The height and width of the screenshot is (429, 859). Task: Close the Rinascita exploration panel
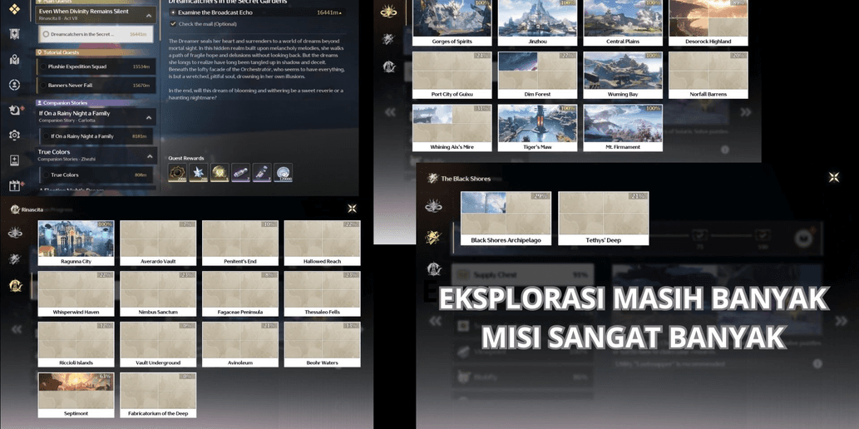[x=353, y=208]
